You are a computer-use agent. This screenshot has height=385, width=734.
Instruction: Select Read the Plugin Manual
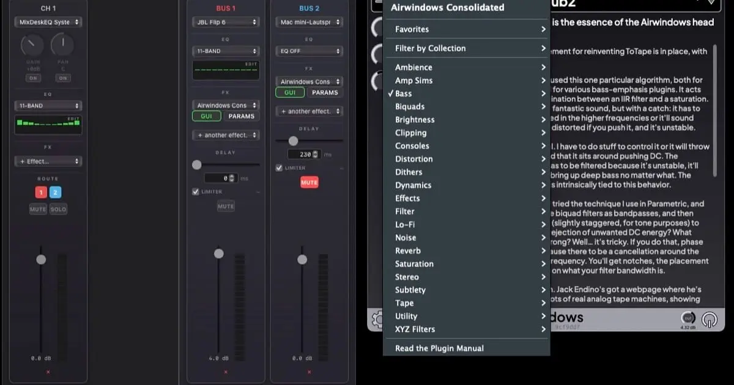(x=467, y=348)
